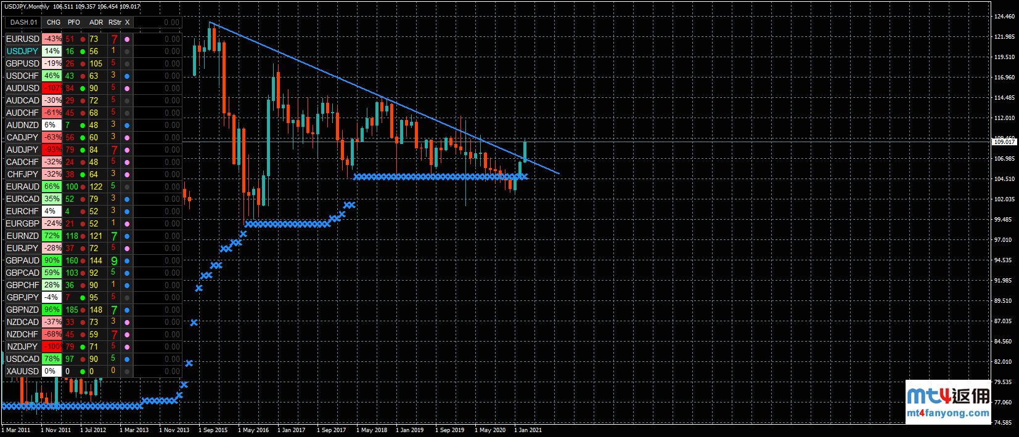Select the CHG column header

tap(54, 22)
